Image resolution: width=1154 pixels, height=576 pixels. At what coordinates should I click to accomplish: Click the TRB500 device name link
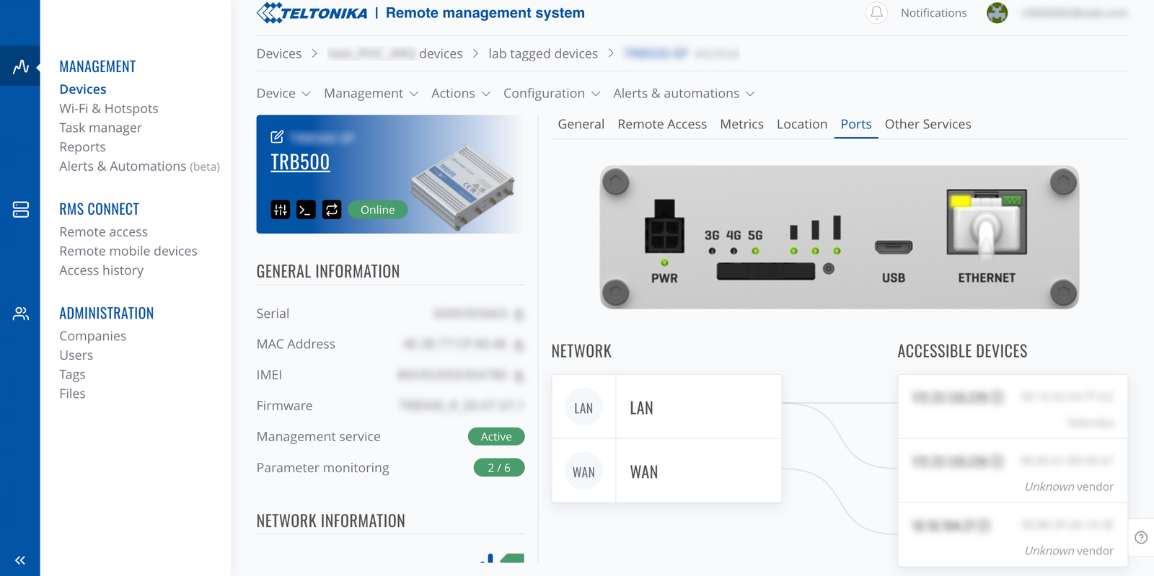pos(300,162)
